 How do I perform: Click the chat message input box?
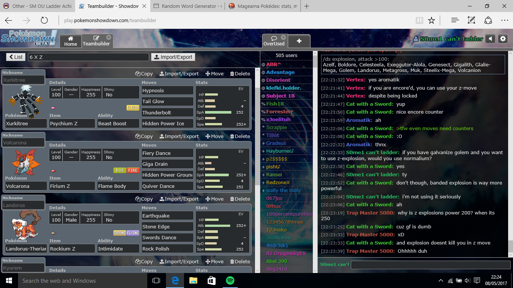click(x=429, y=265)
